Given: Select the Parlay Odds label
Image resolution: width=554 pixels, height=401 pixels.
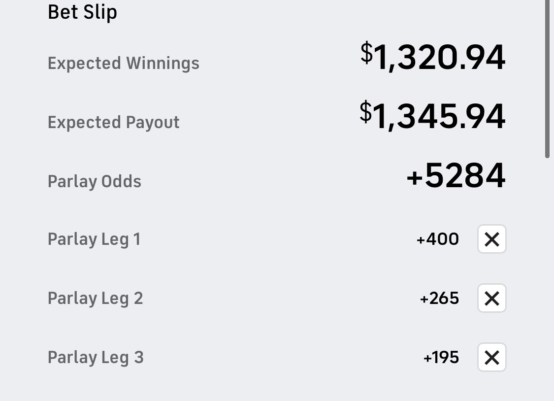Looking at the screenshot, I should 95,182.
